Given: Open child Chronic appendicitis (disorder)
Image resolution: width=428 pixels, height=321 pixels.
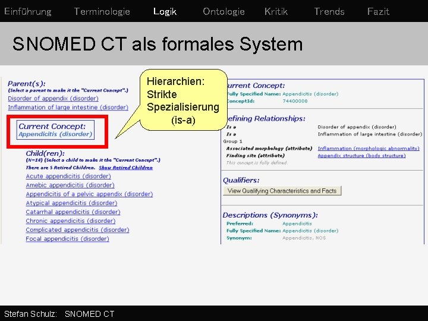Looking at the screenshot, I should [x=71, y=221].
